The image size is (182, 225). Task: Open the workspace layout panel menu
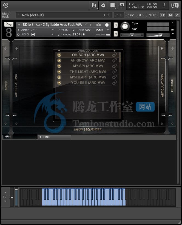pyautogui.click(x=112, y=5)
